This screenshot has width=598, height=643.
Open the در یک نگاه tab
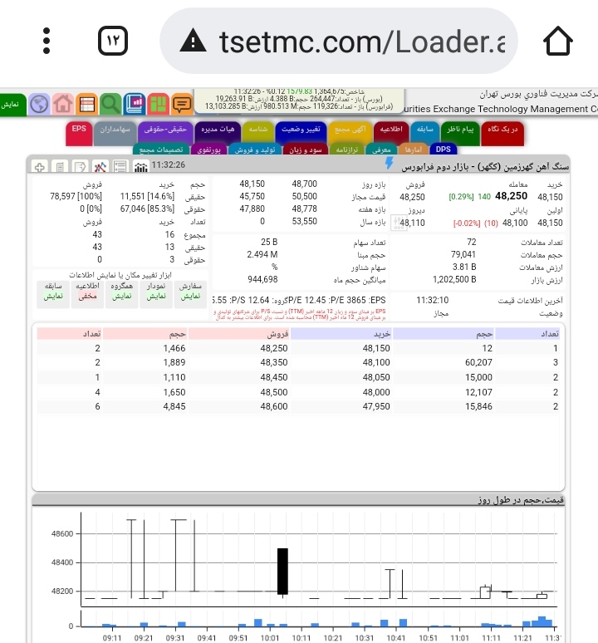[502, 133]
